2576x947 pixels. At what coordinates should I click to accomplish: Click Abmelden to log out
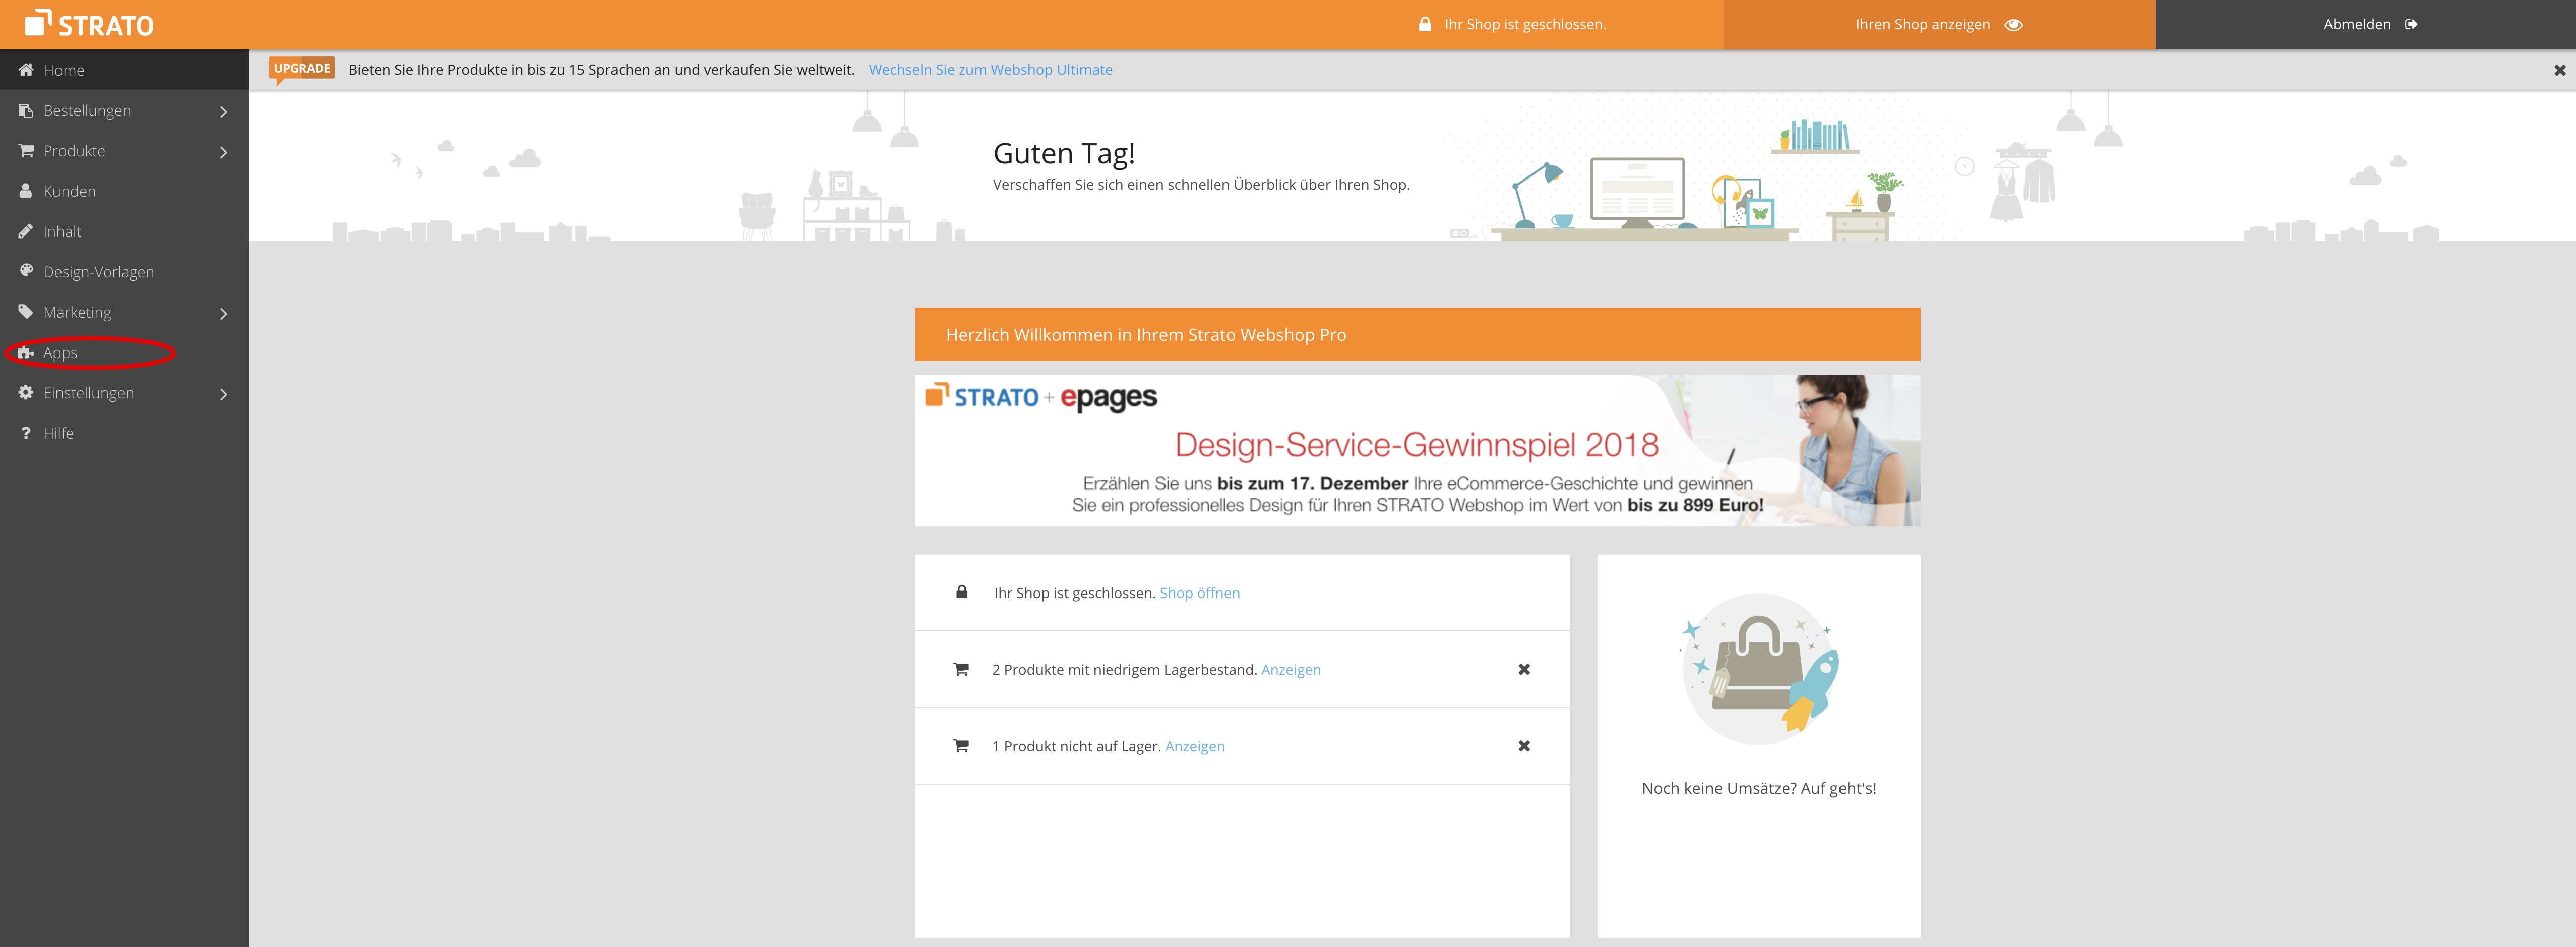[2365, 24]
